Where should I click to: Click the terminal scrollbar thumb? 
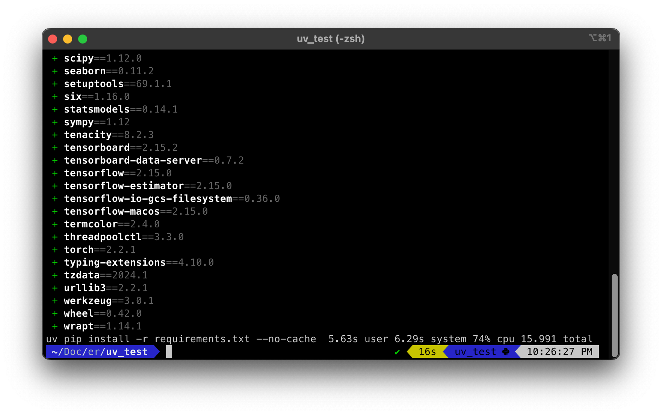[x=615, y=315]
